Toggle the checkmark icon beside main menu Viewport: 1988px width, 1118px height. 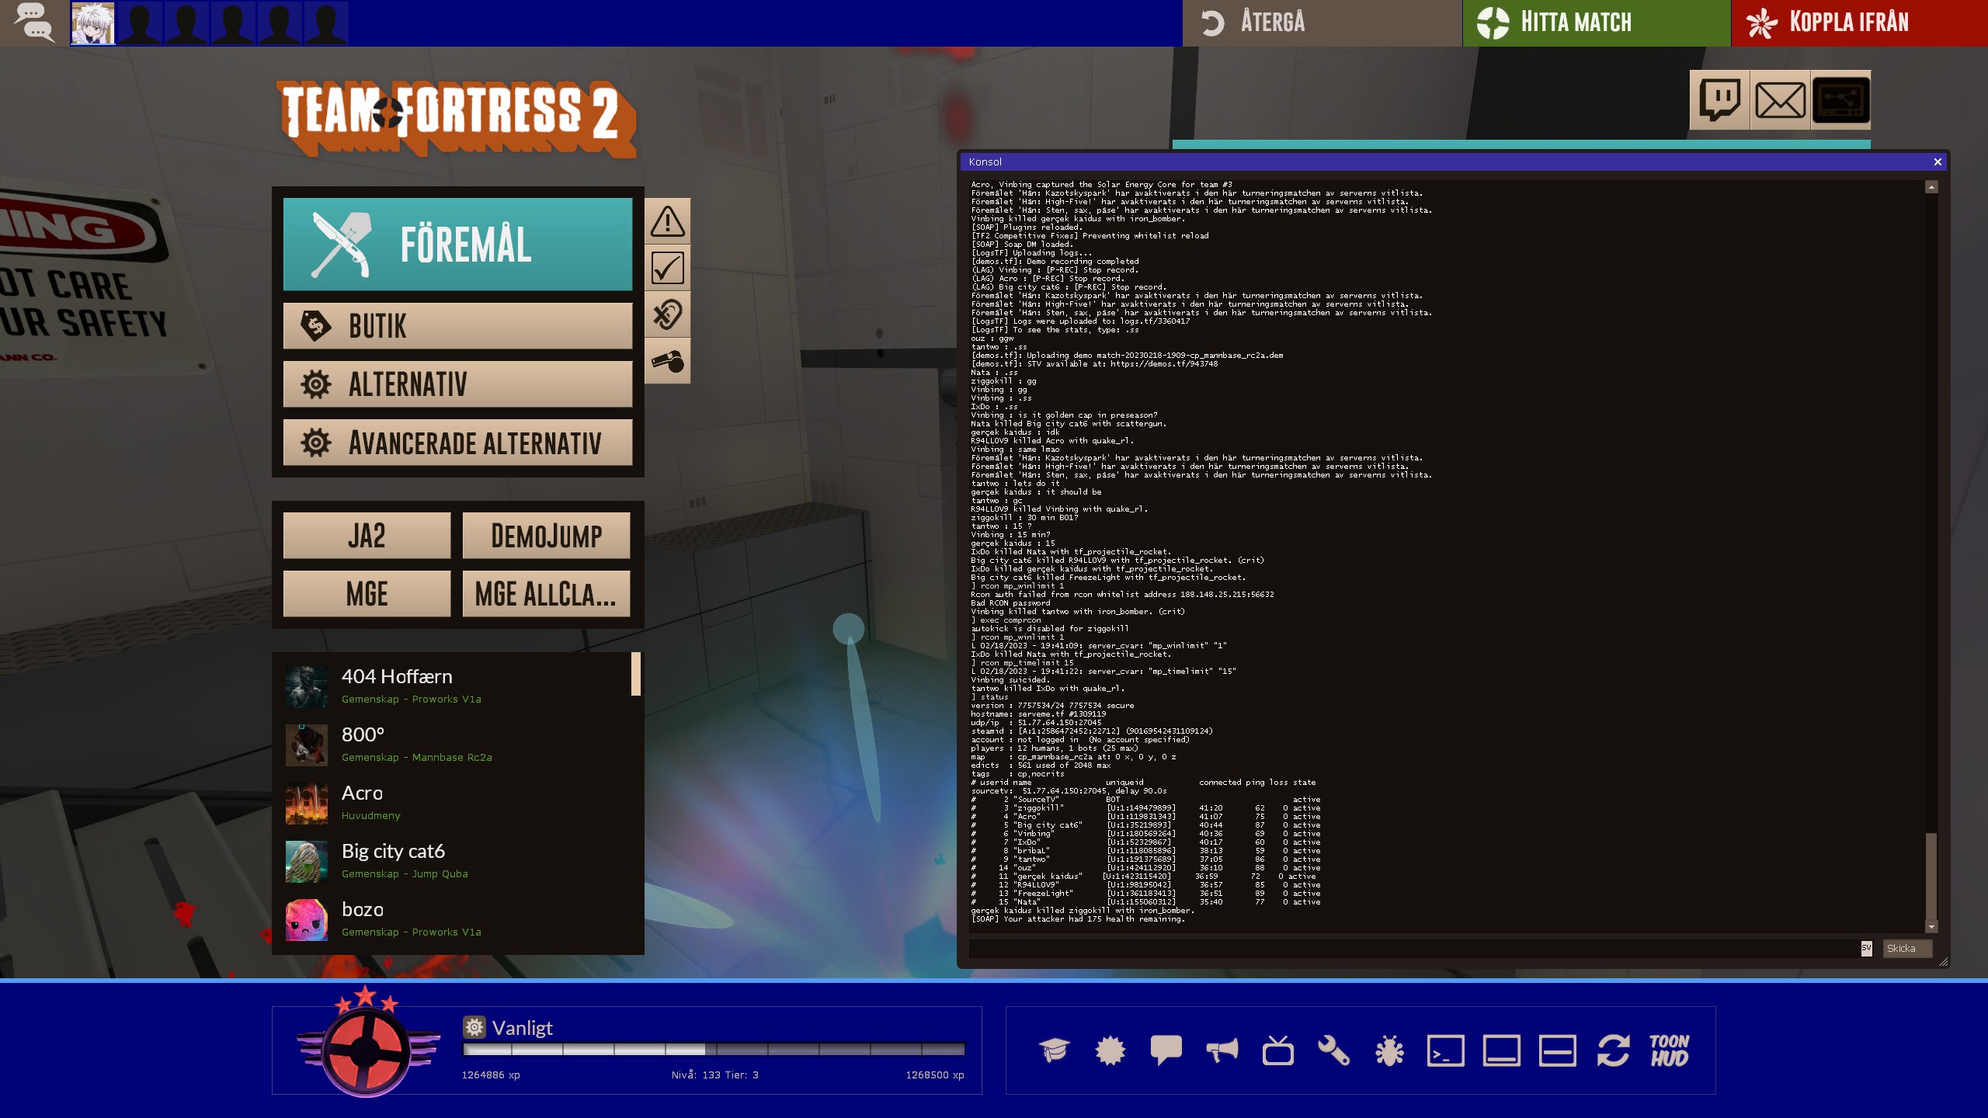point(667,268)
